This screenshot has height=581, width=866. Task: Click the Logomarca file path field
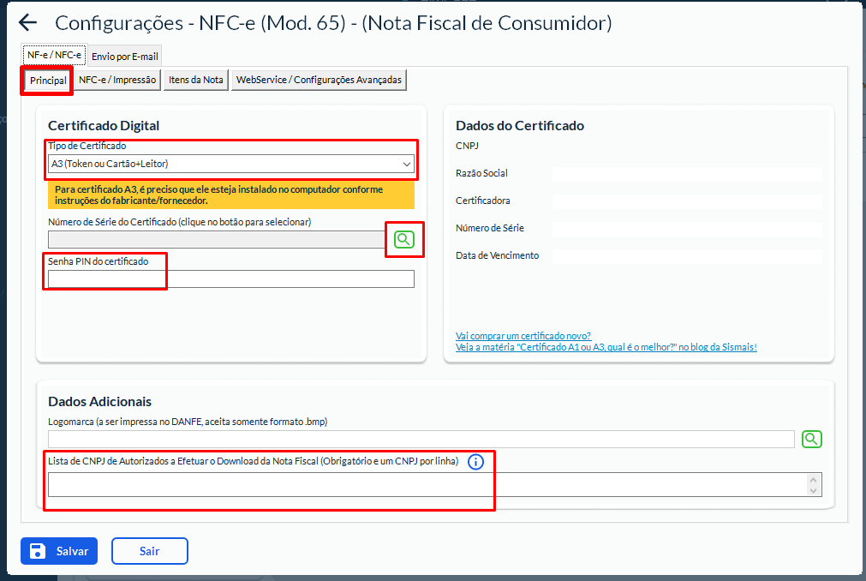point(421,439)
